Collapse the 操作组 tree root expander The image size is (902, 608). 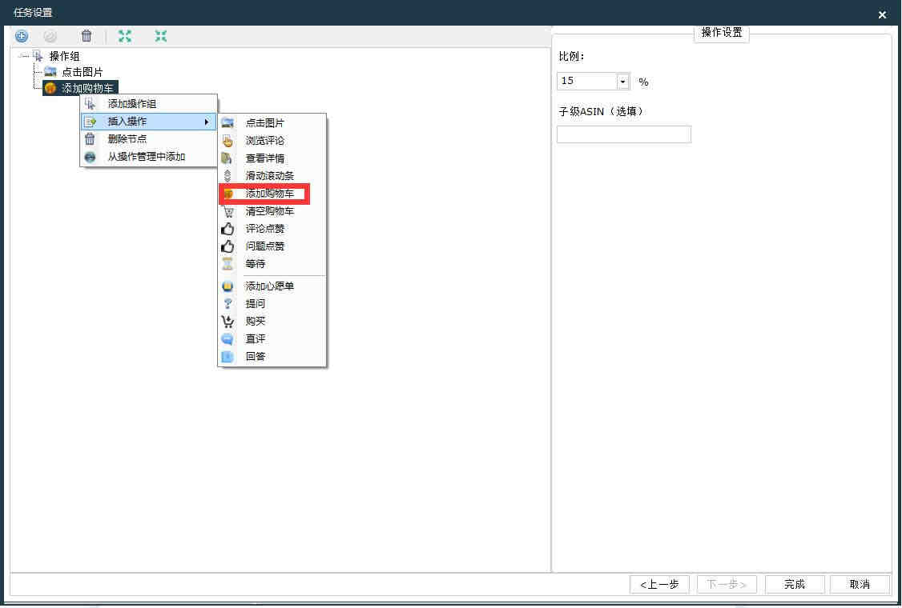[x=23, y=56]
